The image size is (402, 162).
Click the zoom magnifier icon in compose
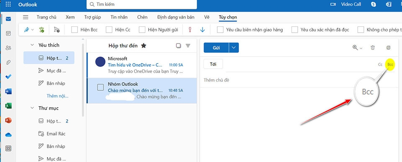(355, 48)
